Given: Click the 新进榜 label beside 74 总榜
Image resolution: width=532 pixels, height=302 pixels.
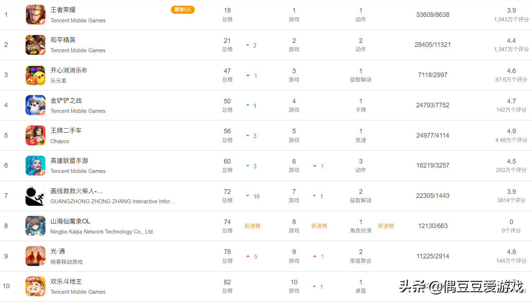Looking at the screenshot, I should (x=252, y=226).
